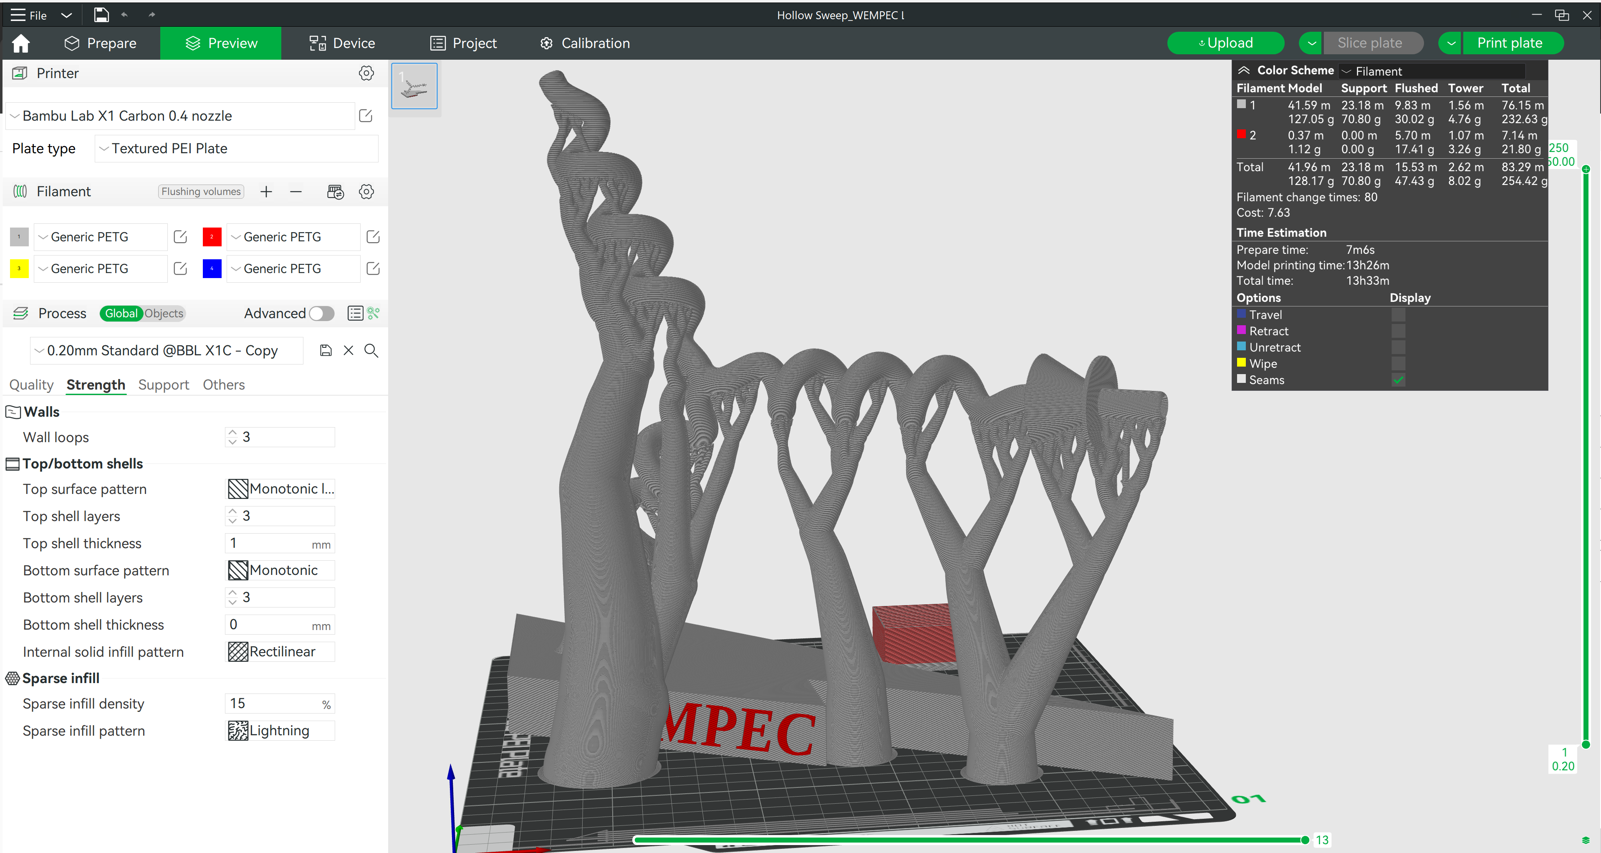Enable the Wipe display checkbox
1601x853 pixels.
[x=1399, y=363]
